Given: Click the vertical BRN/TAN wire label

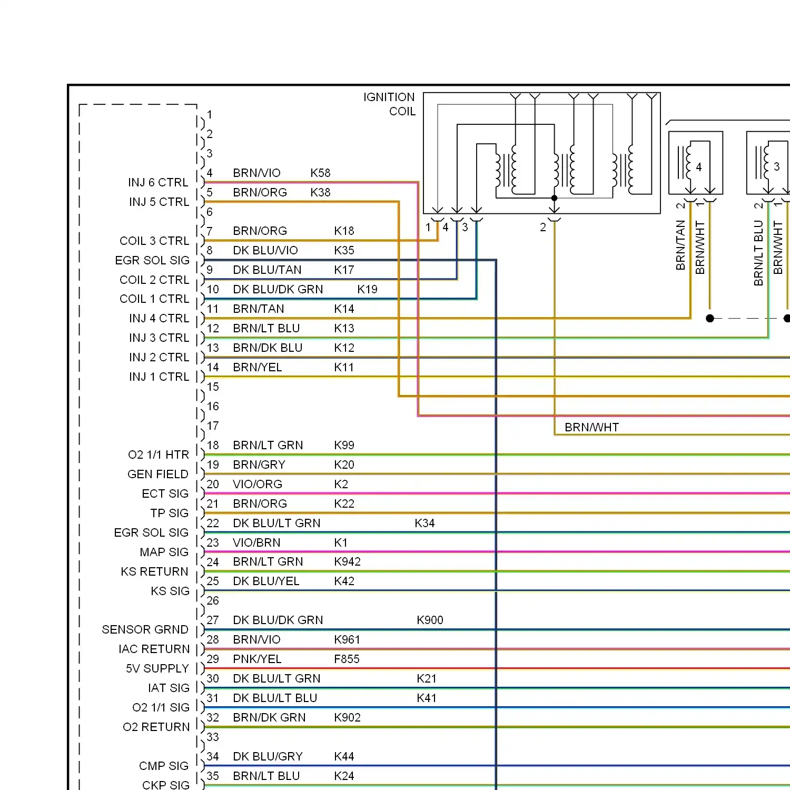Looking at the screenshot, I should (680, 245).
